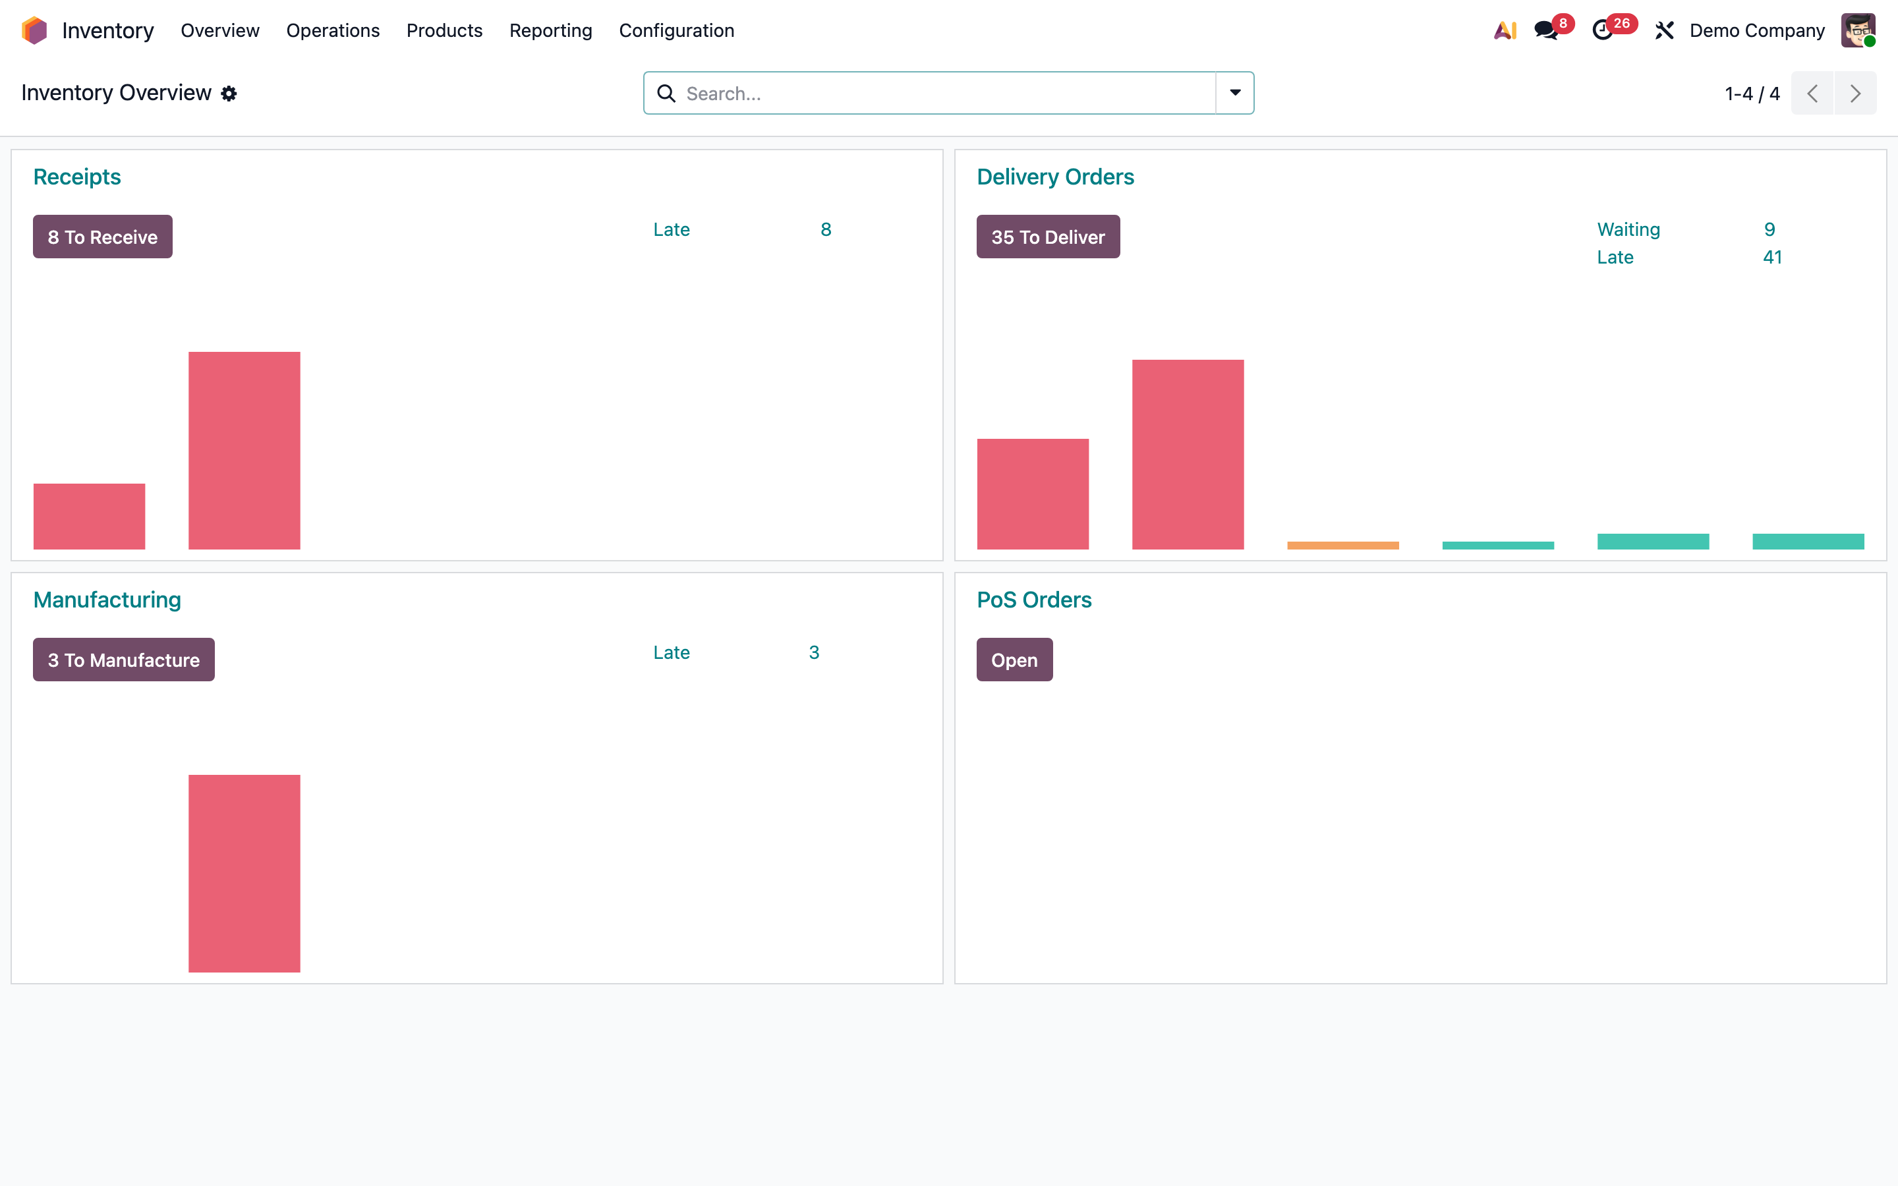Click the orange bar in Delivery Orders chart

coord(1342,545)
